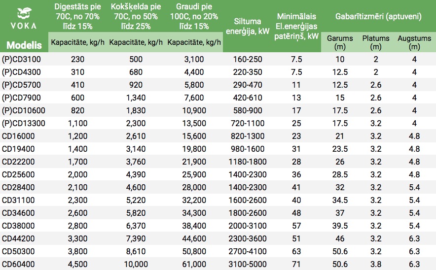Click the Gabarītizmēri (aptuveni) header
436x270 pixels.
point(378,16)
